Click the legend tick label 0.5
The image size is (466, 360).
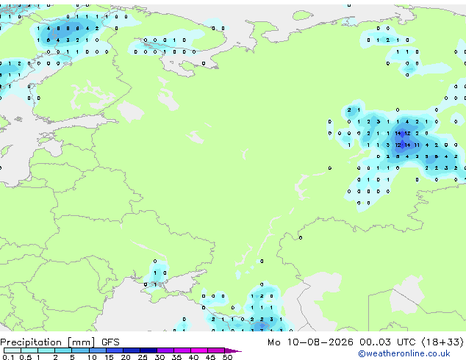pos(26,357)
